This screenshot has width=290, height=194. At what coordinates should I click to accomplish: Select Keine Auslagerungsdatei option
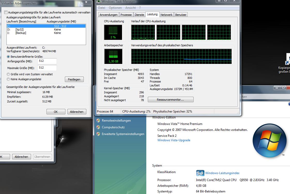8,79
